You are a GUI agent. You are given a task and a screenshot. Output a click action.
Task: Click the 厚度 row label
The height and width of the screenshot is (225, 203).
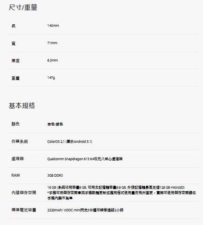coord(16,60)
